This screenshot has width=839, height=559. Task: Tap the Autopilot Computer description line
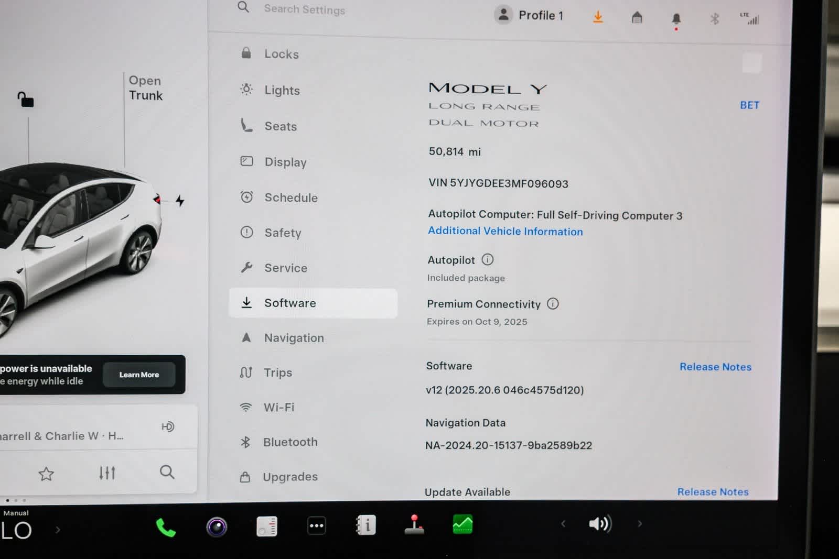coord(555,215)
